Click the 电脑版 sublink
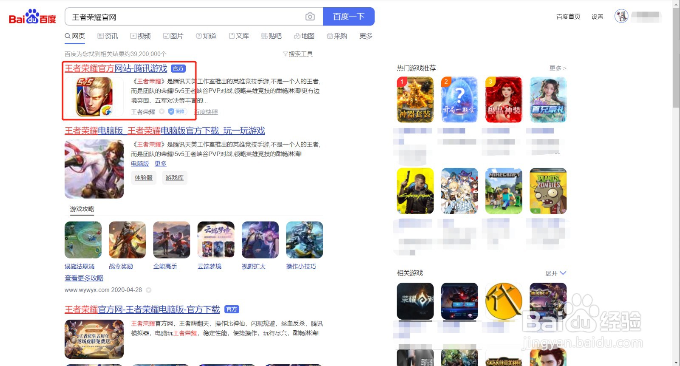 pos(140,164)
